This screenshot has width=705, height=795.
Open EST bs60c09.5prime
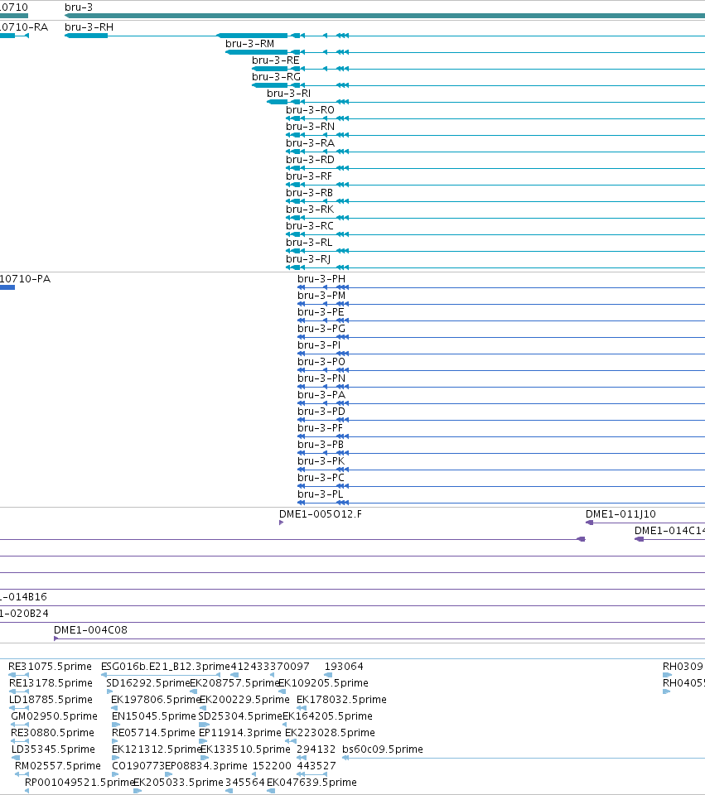coord(383,749)
